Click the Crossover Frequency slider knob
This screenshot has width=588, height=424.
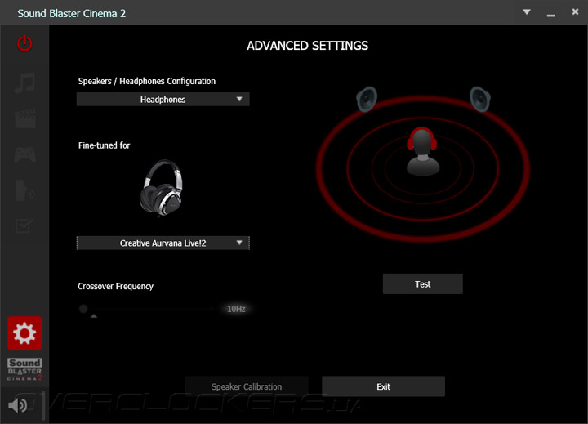pos(83,309)
